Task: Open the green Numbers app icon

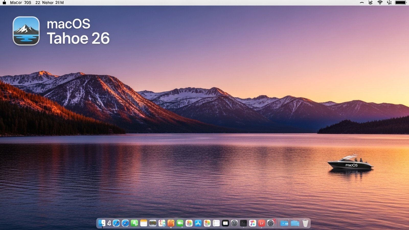Action: [x=134, y=223]
